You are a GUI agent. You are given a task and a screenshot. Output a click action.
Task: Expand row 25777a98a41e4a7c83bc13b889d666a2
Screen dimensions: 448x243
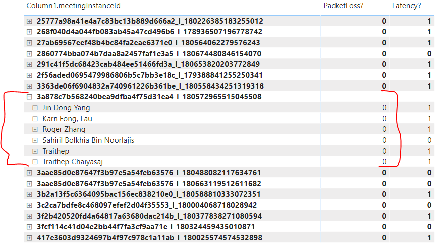(29, 21)
